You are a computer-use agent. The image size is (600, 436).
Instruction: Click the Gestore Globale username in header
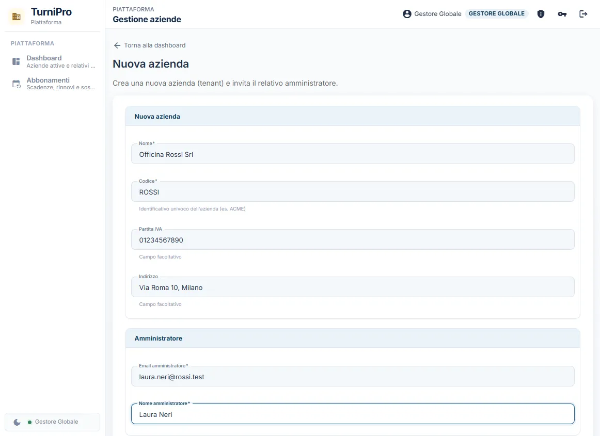tap(438, 14)
